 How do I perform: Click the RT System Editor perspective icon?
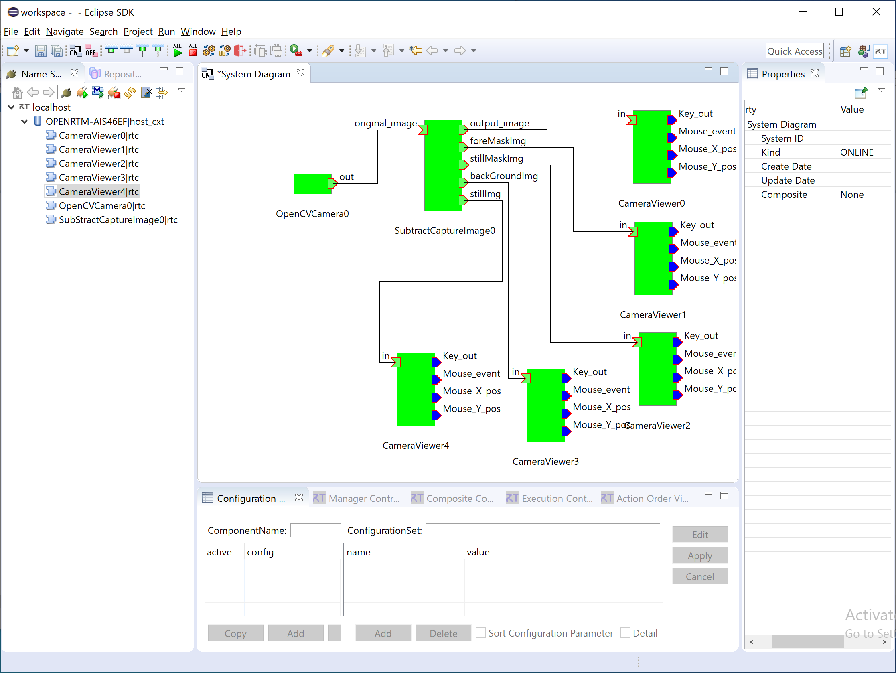click(880, 51)
